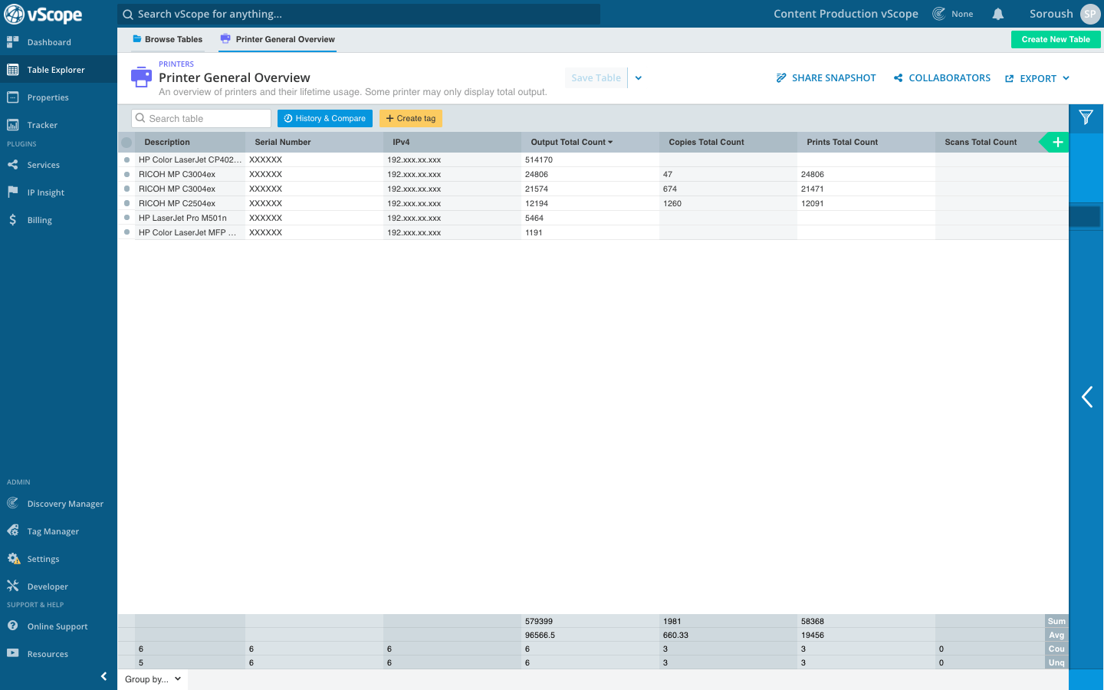Open user avatar SP menu

[x=1090, y=14]
